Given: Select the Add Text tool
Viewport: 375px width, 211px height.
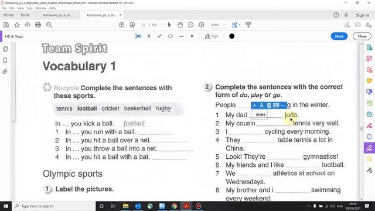Looking at the screenshot, I should tap(138, 36).
